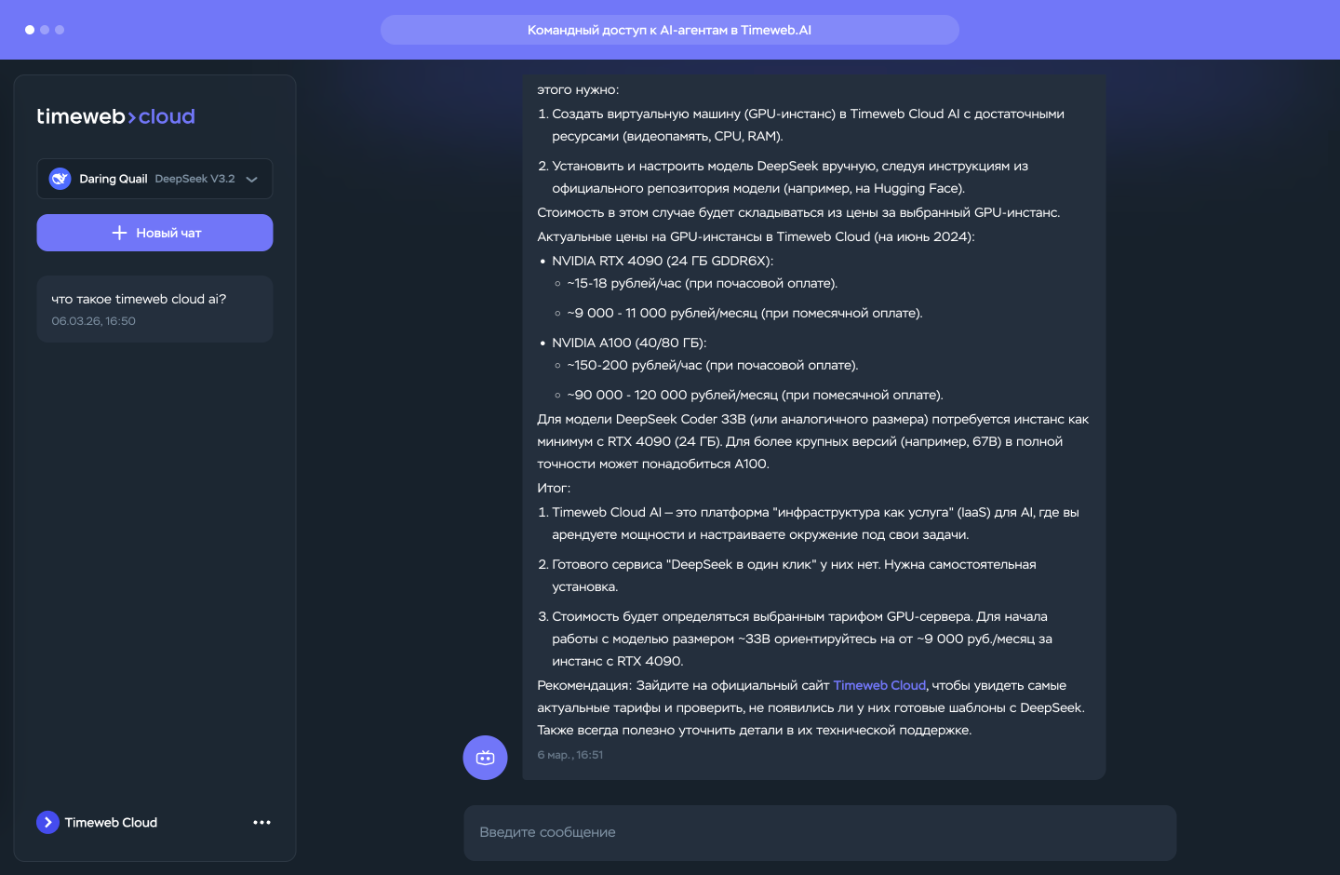Image resolution: width=1340 pixels, height=875 pixels.
Task: Click the "Итог:" heading in the message
Action: [x=554, y=489]
